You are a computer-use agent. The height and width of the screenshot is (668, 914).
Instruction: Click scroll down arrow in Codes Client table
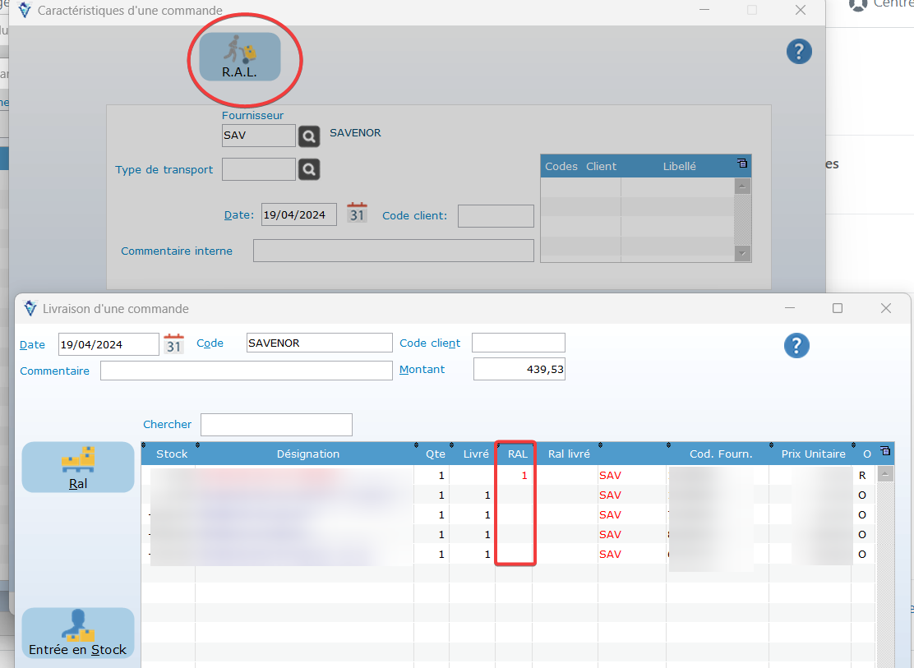pyautogui.click(x=742, y=254)
